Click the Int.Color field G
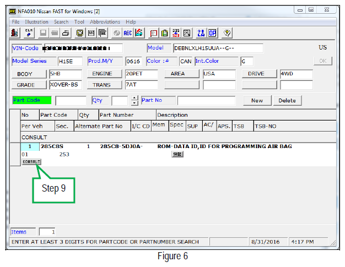Screen dimensions: 345x267 click(x=247, y=61)
